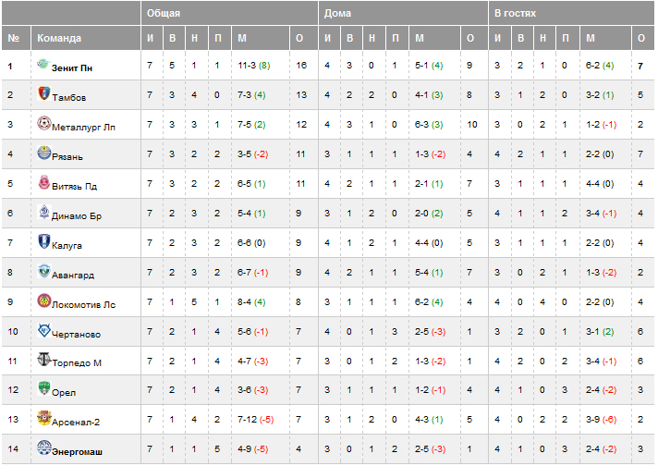
Task: Click the Kaluga team shield icon
Action: pos(44,242)
